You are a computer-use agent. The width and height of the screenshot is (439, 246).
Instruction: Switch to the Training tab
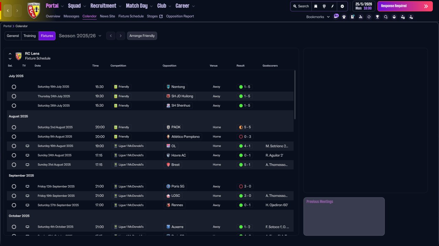(x=29, y=36)
